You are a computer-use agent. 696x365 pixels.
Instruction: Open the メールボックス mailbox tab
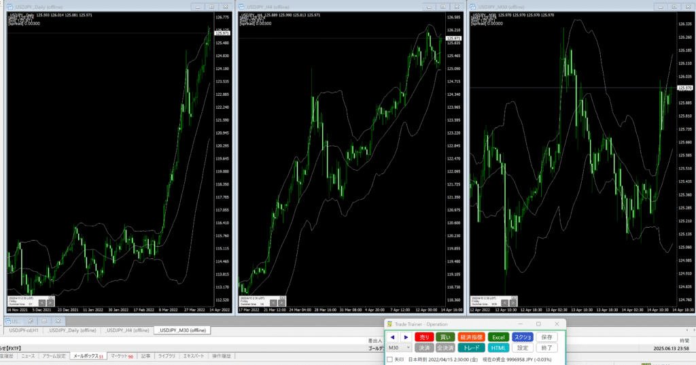[88, 356]
